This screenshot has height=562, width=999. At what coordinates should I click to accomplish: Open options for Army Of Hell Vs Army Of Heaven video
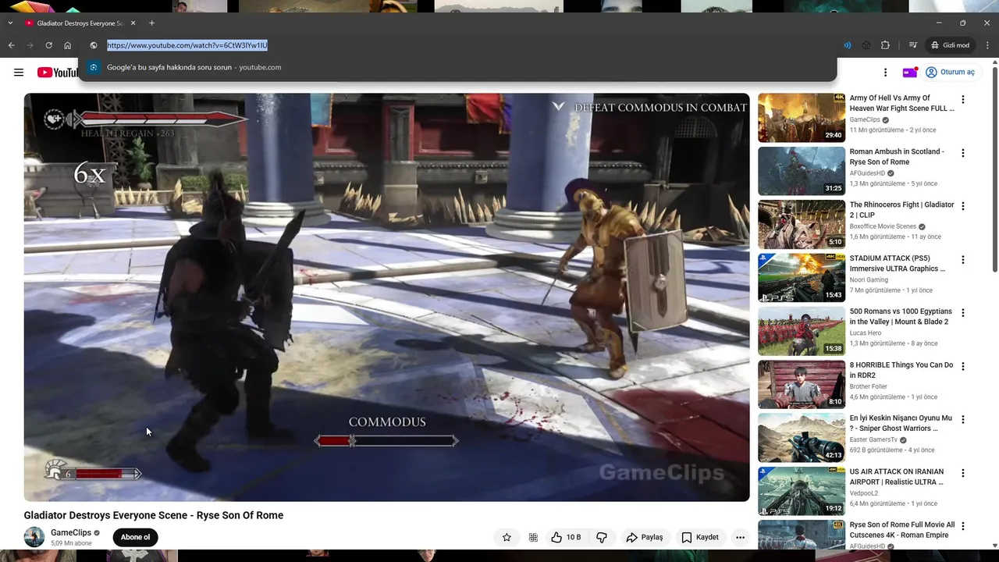pos(962,100)
